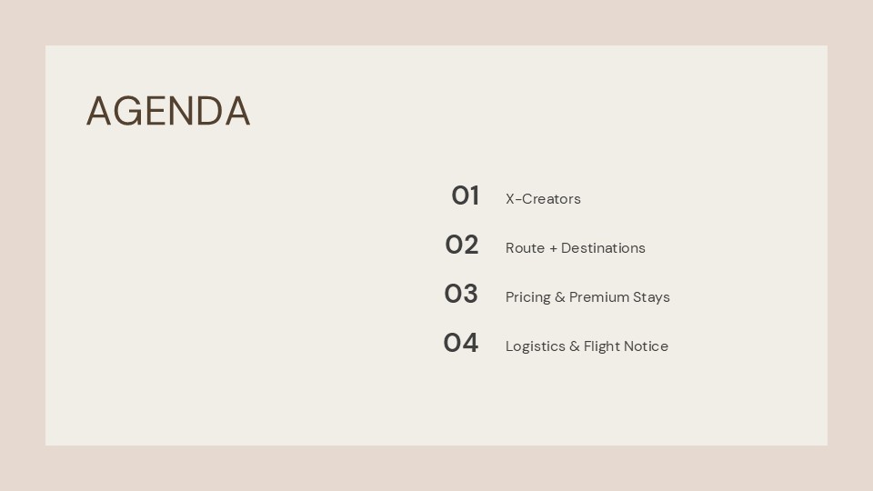This screenshot has height=491, width=873.
Task: Select the number 02 label
Action: tap(461, 245)
